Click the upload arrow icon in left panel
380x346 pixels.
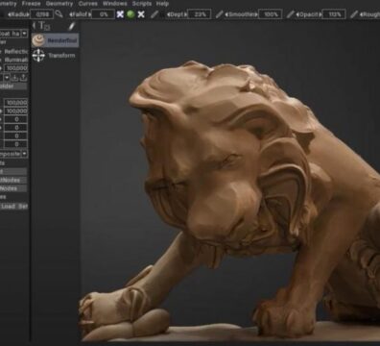tap(23, 78)
